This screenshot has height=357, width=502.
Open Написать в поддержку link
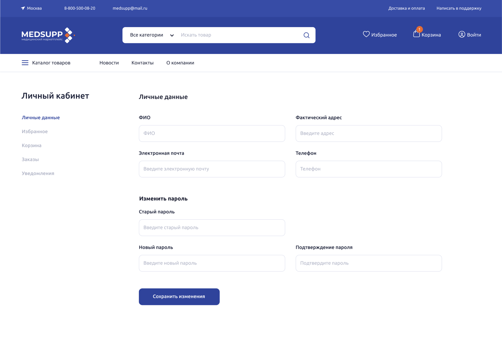(x=459, y=8)
